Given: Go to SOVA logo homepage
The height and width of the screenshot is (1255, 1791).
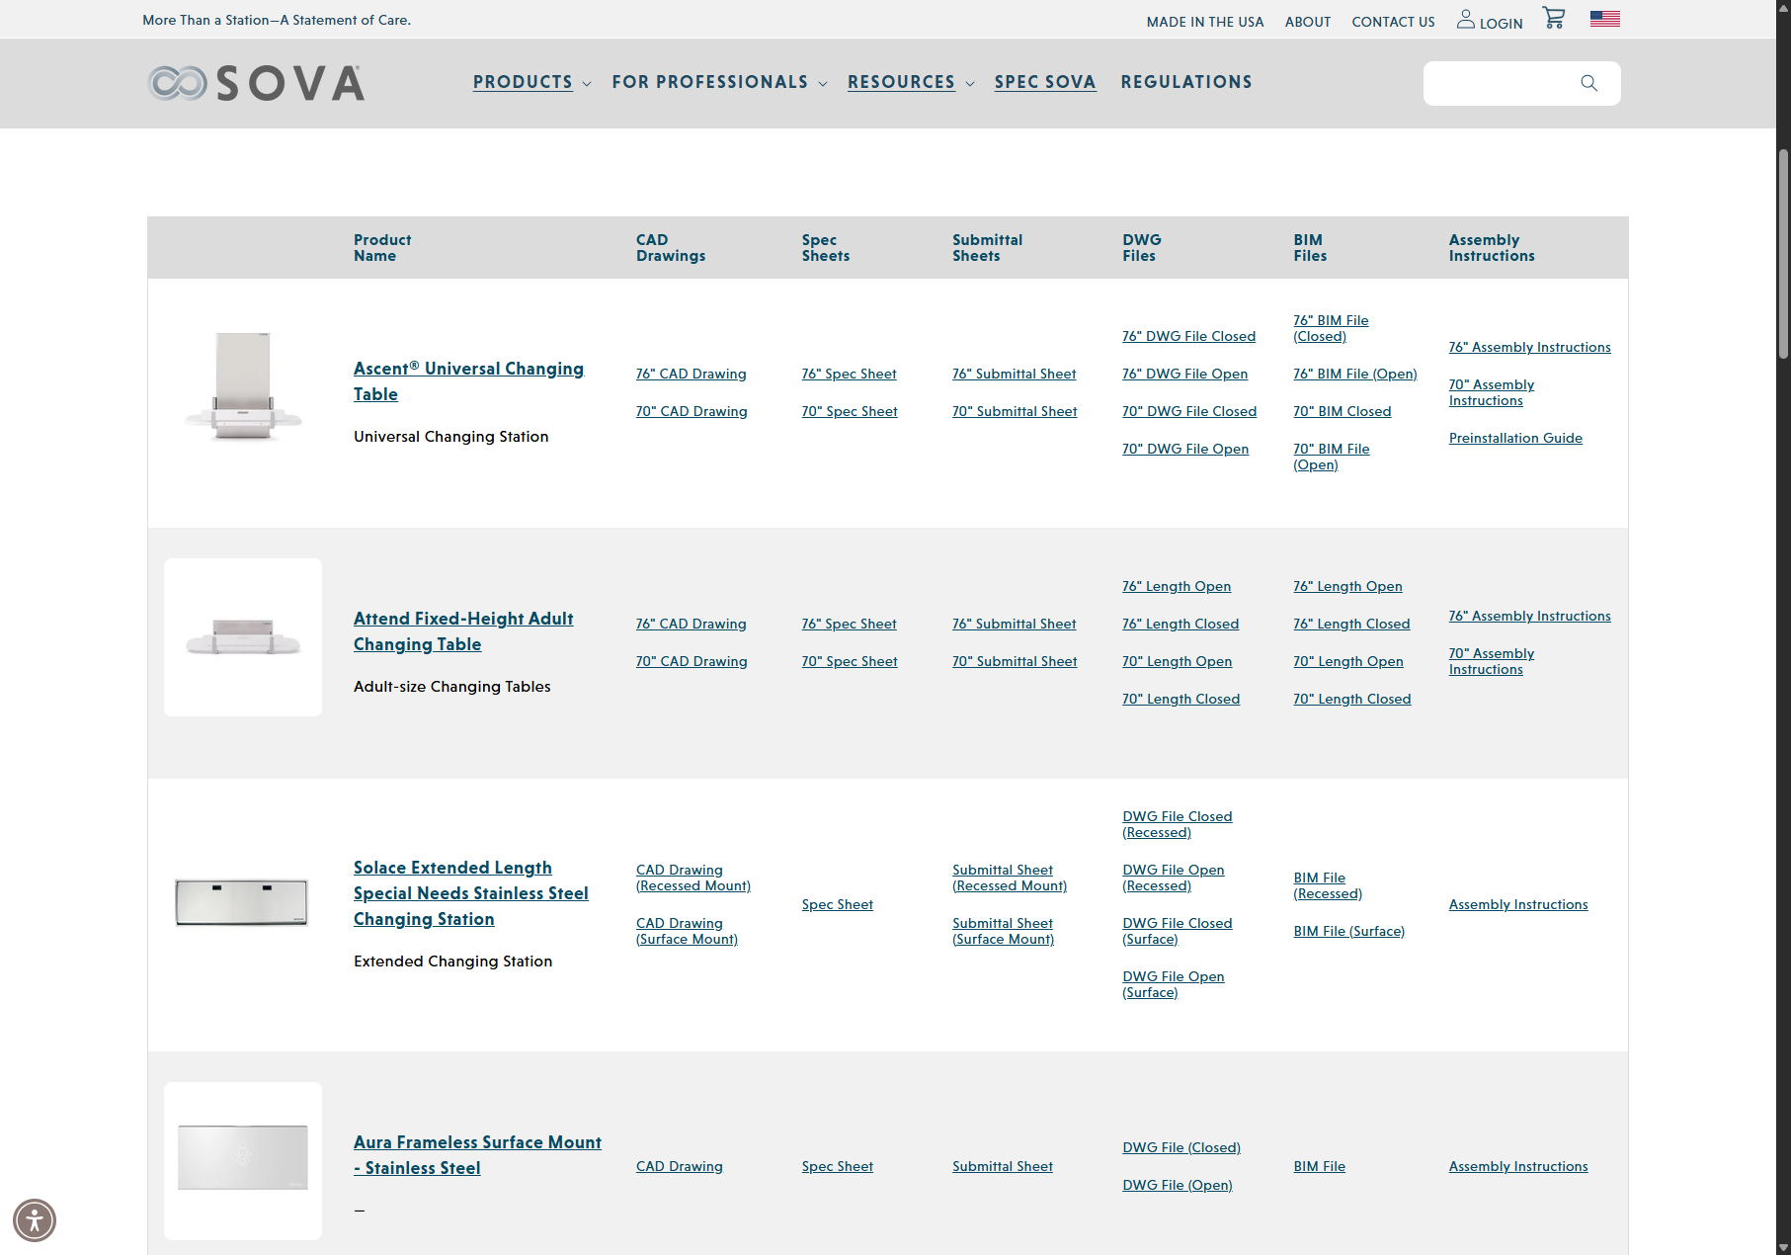Looking at the screenshot, I should coord(256,83).
